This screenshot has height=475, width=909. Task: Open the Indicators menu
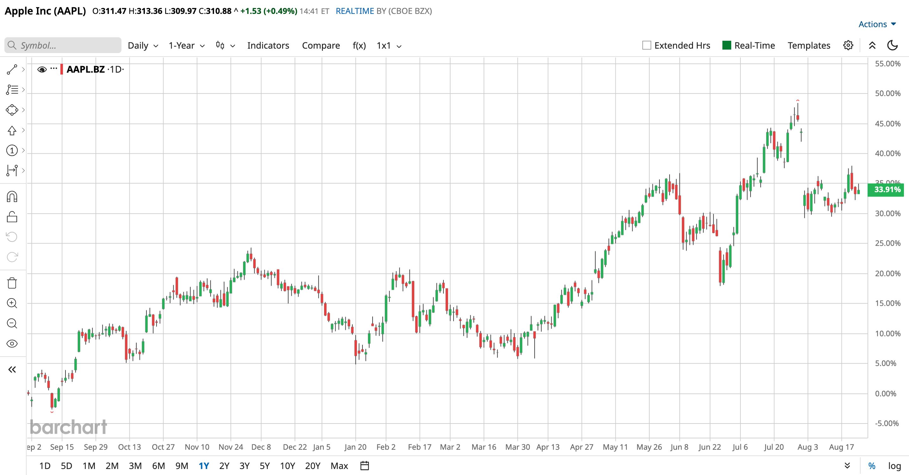click(268, 45)
